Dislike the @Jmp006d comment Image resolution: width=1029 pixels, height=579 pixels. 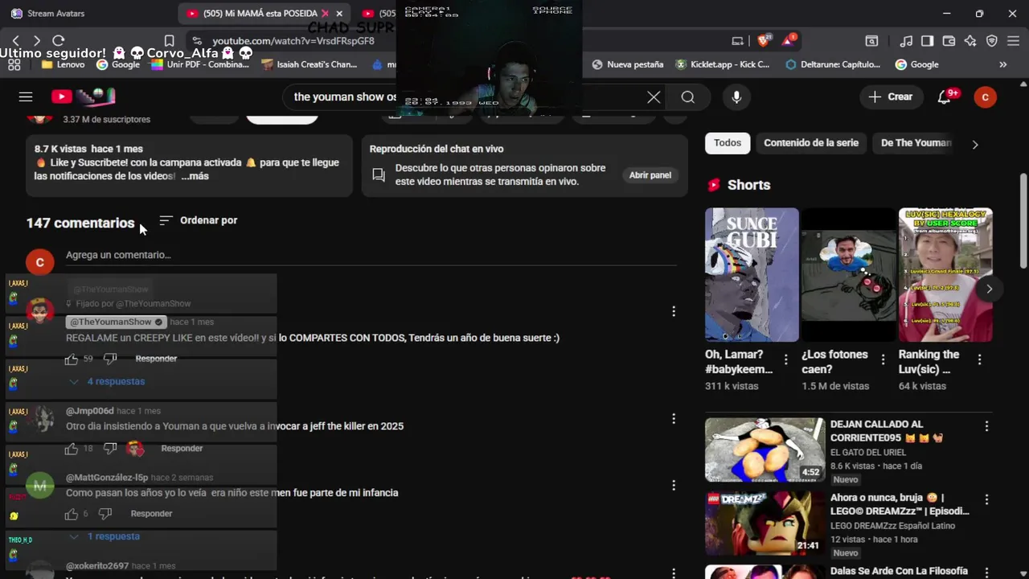pos(110,448)
